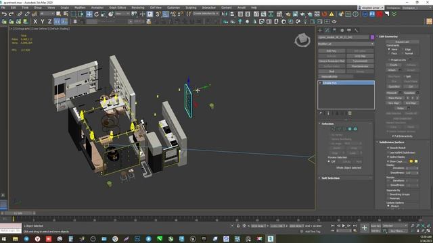Screen dimensions: 433x243
Task: Expand Editable Poly in the modifier stack
Action: (320, 83)
